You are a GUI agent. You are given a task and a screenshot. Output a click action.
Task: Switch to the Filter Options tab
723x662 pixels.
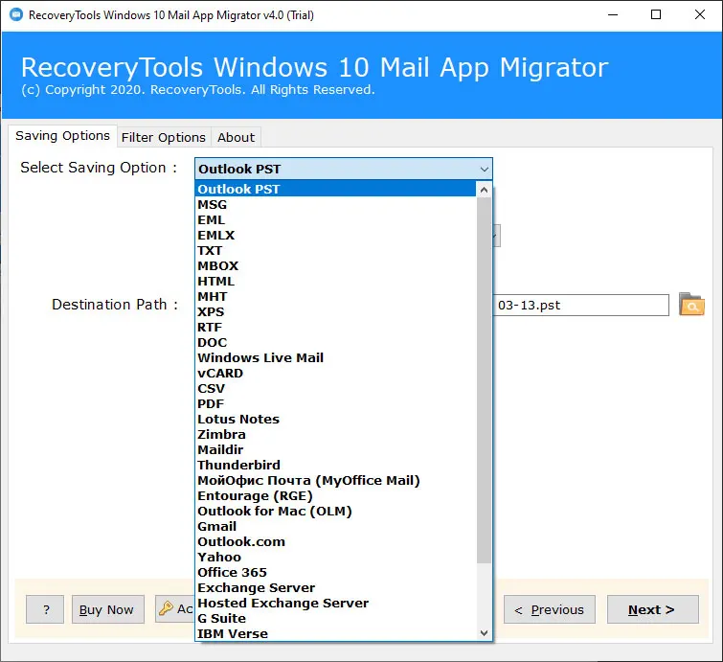click(x=163, y=137)
